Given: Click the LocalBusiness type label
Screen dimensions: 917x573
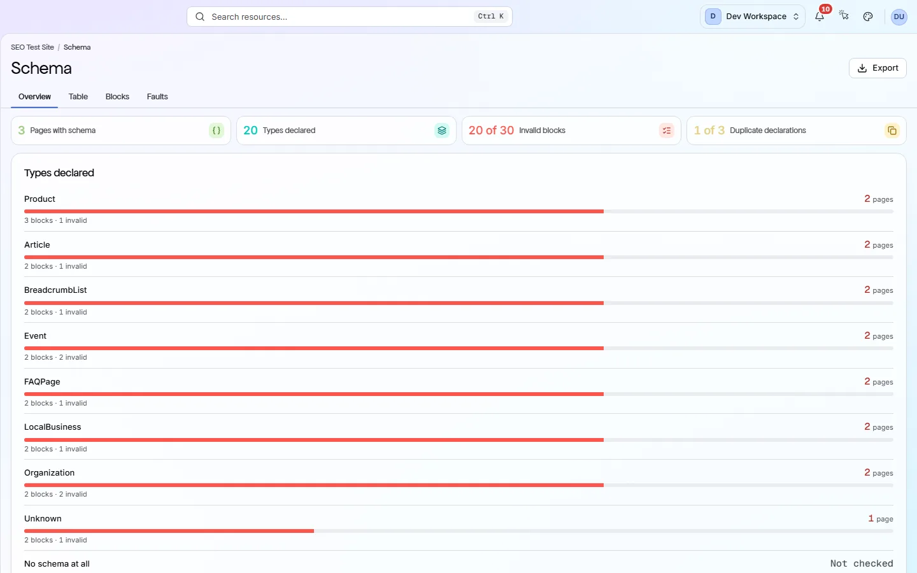Looking at the screenshot, I should pos(53,427).
